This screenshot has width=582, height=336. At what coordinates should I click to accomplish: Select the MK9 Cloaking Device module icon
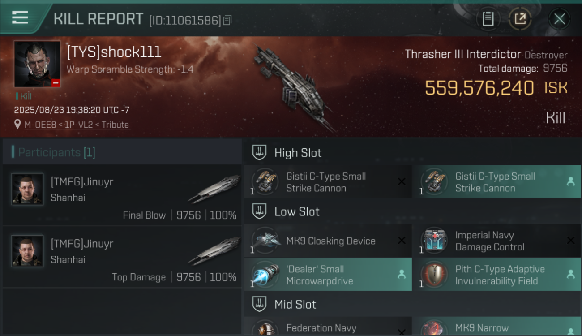pos(266,241)
